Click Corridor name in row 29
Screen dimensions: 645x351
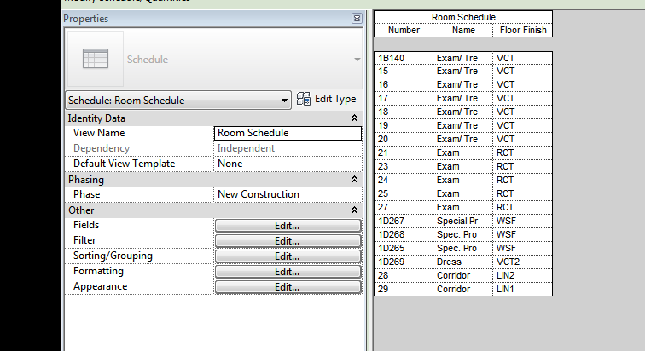[462, 289]
